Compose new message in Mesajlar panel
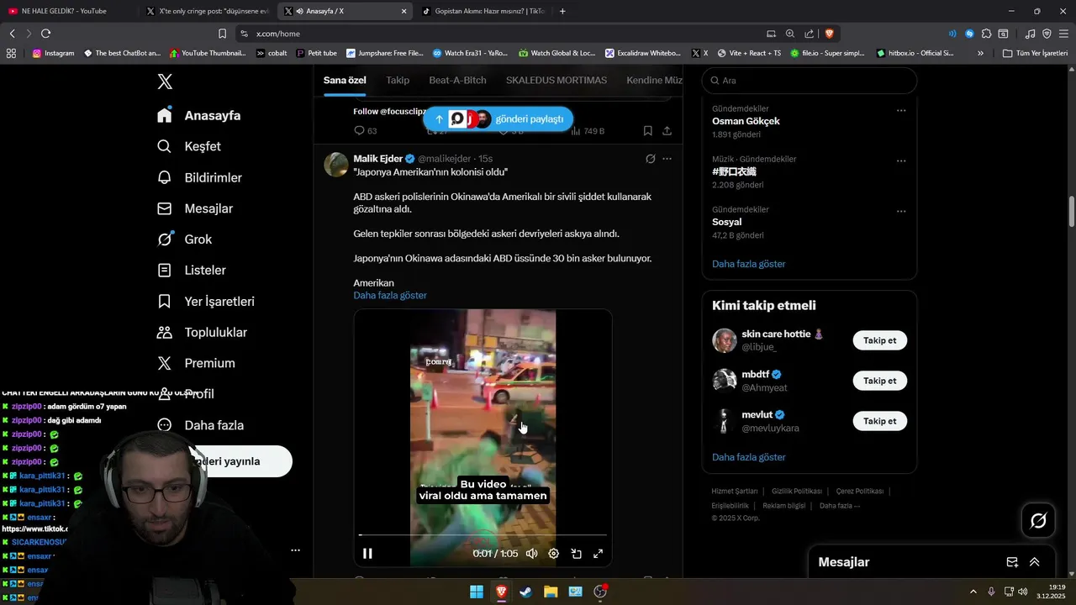The height and width of the screenshot is (605, 1076). [x=1012, y=562]
